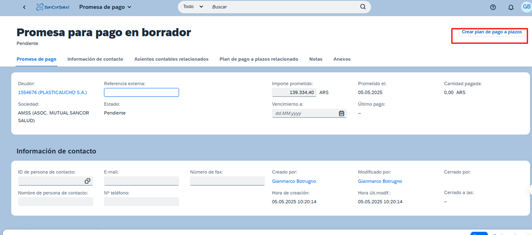Viewport: 532px width, 235px height.
Task: Open calendar picker for Vencimiento a
Action: [341, 113]
